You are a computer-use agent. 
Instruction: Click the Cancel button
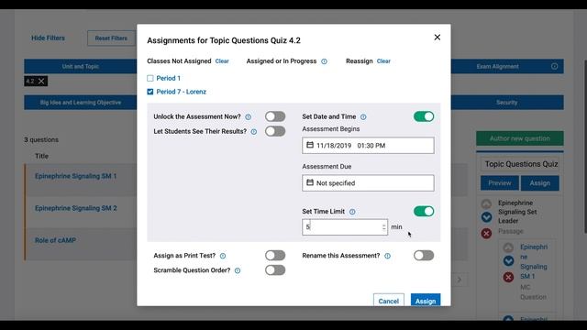click(389, 300)
